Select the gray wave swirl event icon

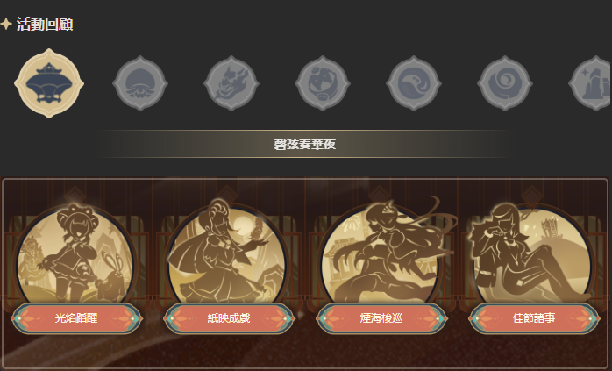414,83
